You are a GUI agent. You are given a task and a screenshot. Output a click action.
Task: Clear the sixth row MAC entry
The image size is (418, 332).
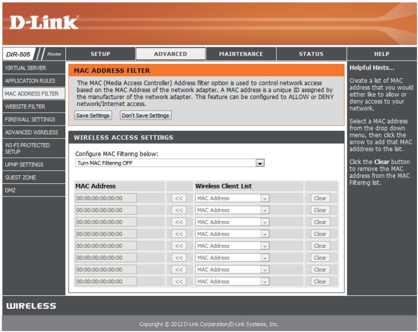(x=320, y=257)
